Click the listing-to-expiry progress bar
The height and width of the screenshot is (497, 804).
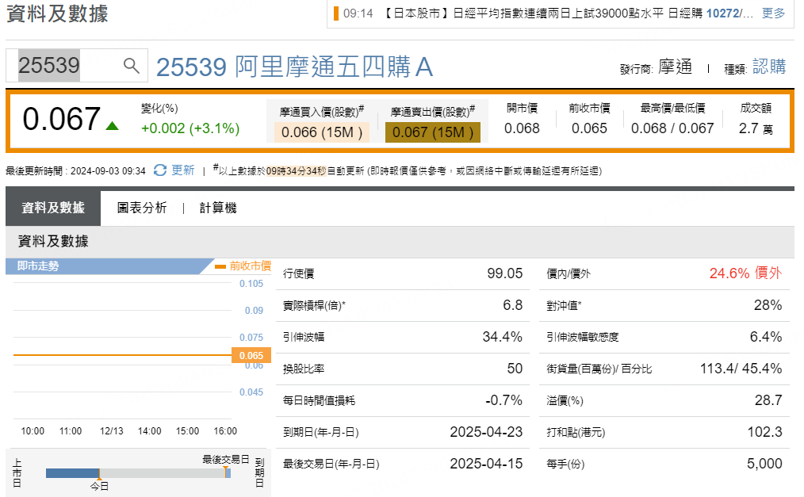point(138,473)
